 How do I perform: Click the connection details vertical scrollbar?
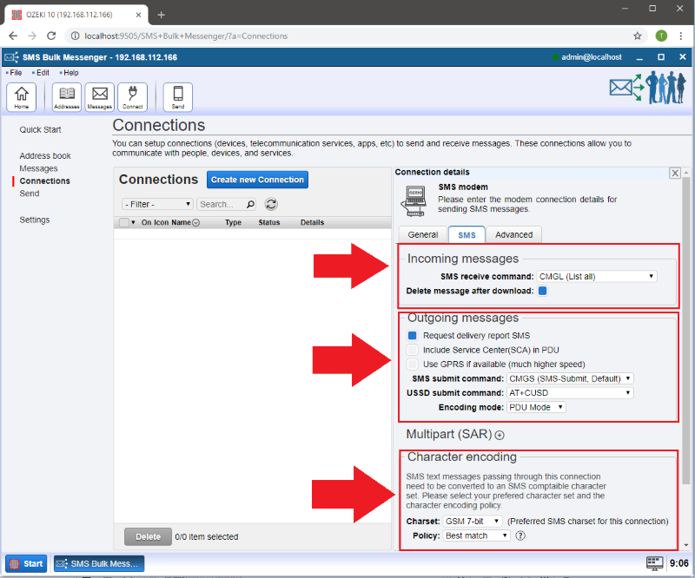[x=687, y=347]
